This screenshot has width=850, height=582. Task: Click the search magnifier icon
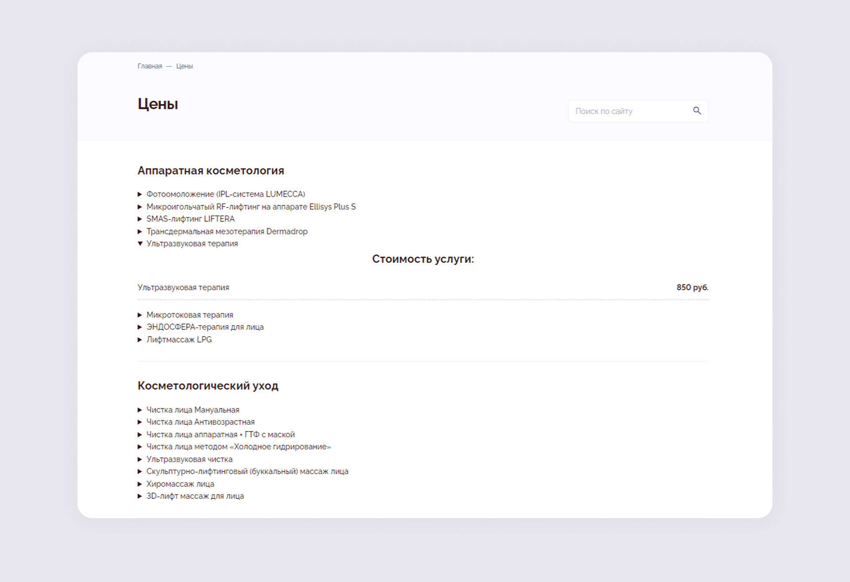697,111
